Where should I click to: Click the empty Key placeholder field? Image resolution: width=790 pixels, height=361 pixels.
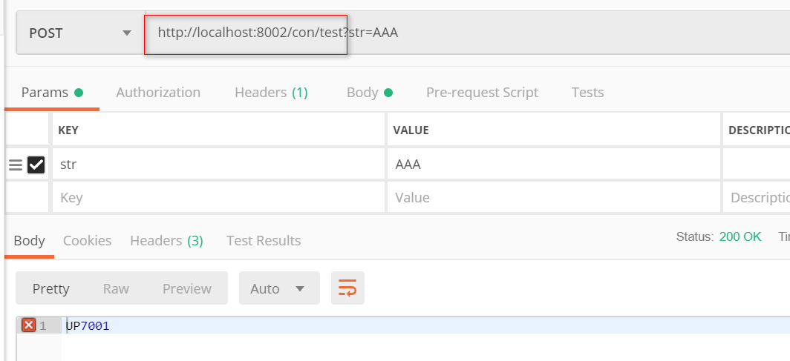[x=218, y=197]
